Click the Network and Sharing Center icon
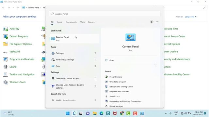 click(106, 86)
